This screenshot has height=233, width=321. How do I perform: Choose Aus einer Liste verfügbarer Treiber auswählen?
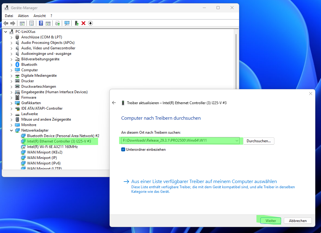[x=204, y=182]
